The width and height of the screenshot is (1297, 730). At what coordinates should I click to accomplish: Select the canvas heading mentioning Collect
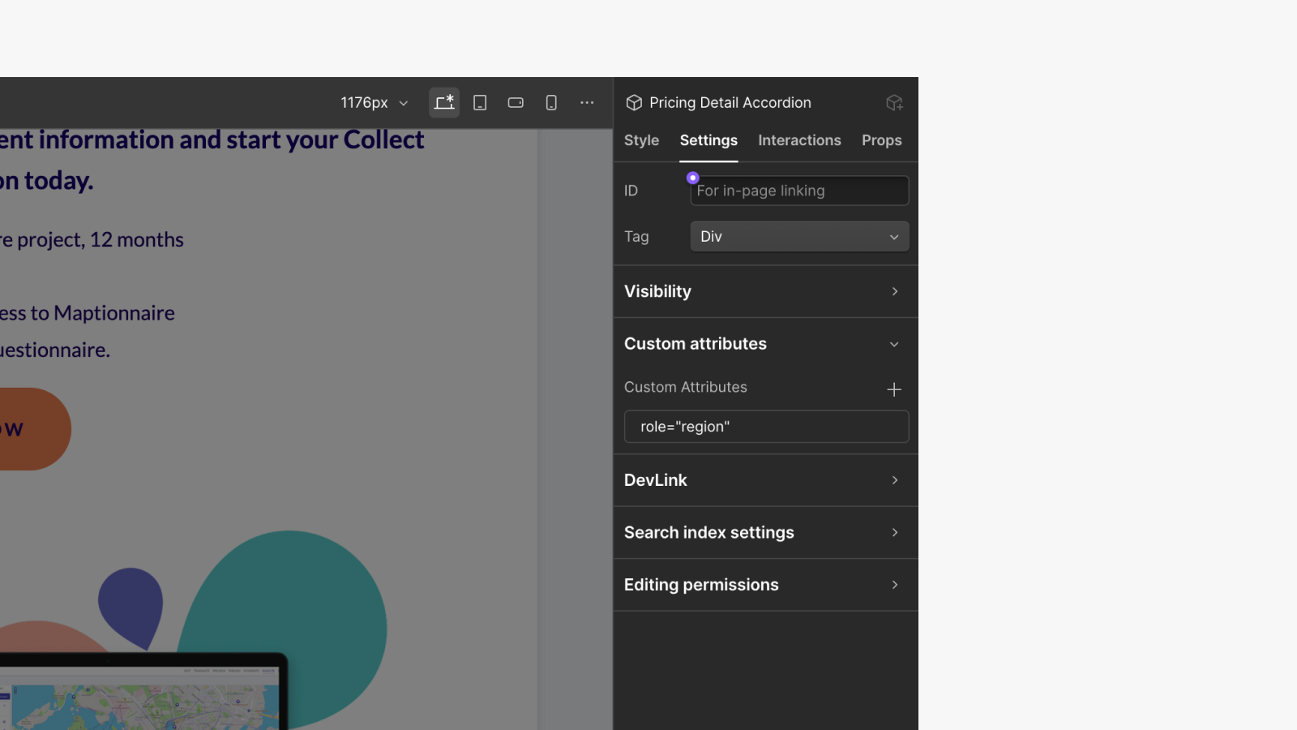coord(212,160)
